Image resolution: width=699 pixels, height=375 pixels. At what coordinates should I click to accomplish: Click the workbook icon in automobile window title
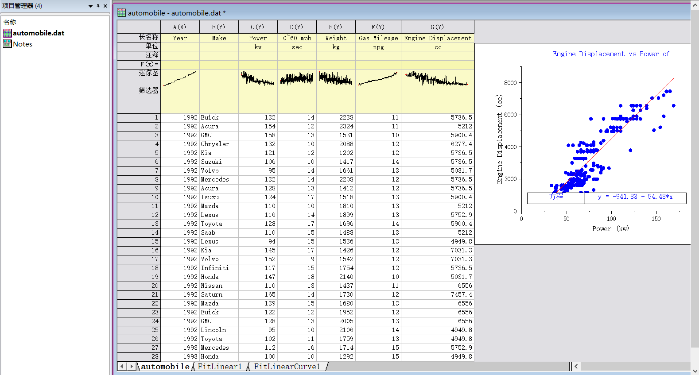coord(121,13)
